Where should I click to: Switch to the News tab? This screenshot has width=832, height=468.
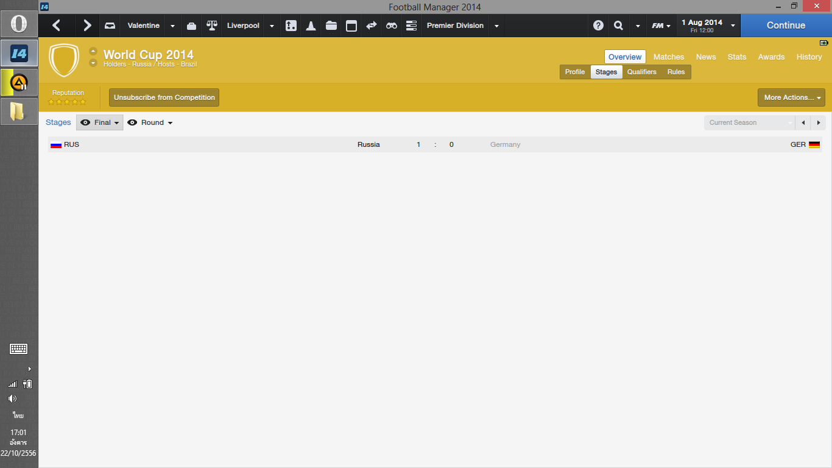(706, 57)
